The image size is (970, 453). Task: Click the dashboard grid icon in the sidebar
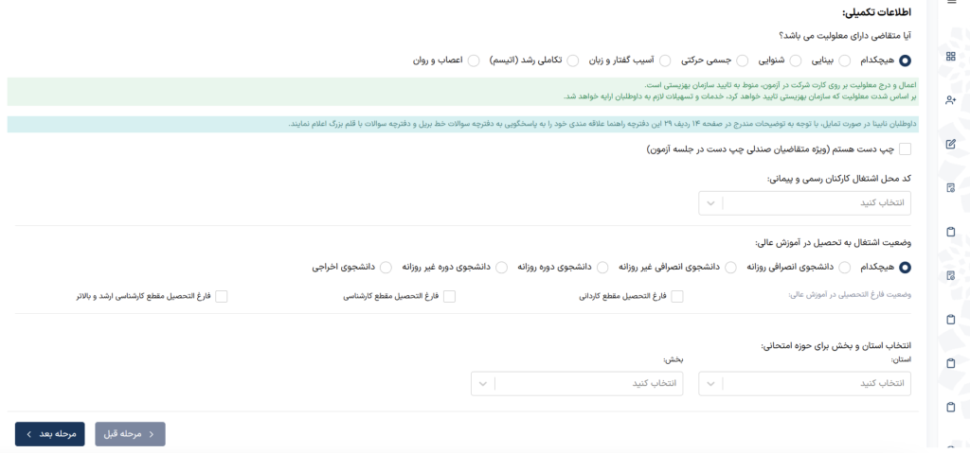(x=951, y=56)
